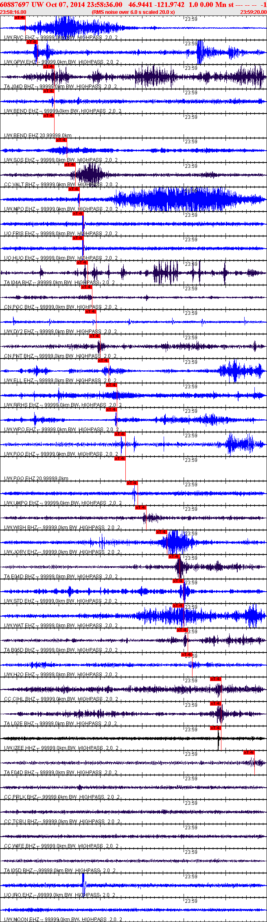Select the UW.UMPQ EHZ station label
267x922 pixels.
(x=63, y=503)
